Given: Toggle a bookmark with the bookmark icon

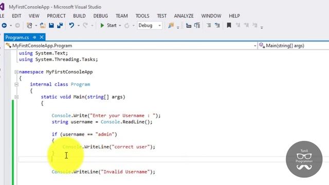Looking at the screenshot, I should pyautogui.click(x=229, y=25).
